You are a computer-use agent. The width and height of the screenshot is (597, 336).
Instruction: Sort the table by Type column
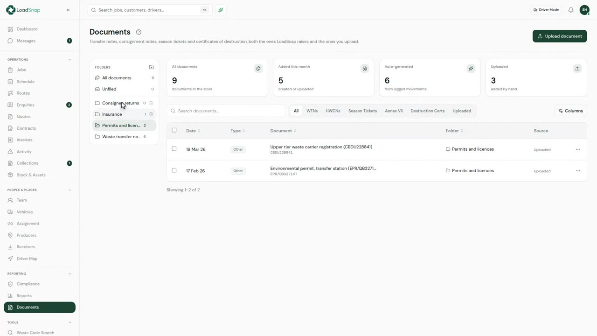[238, 131]
